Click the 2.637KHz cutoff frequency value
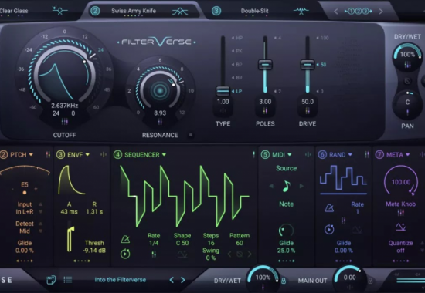This screenshot has height=293, width=425. (65, 105)
